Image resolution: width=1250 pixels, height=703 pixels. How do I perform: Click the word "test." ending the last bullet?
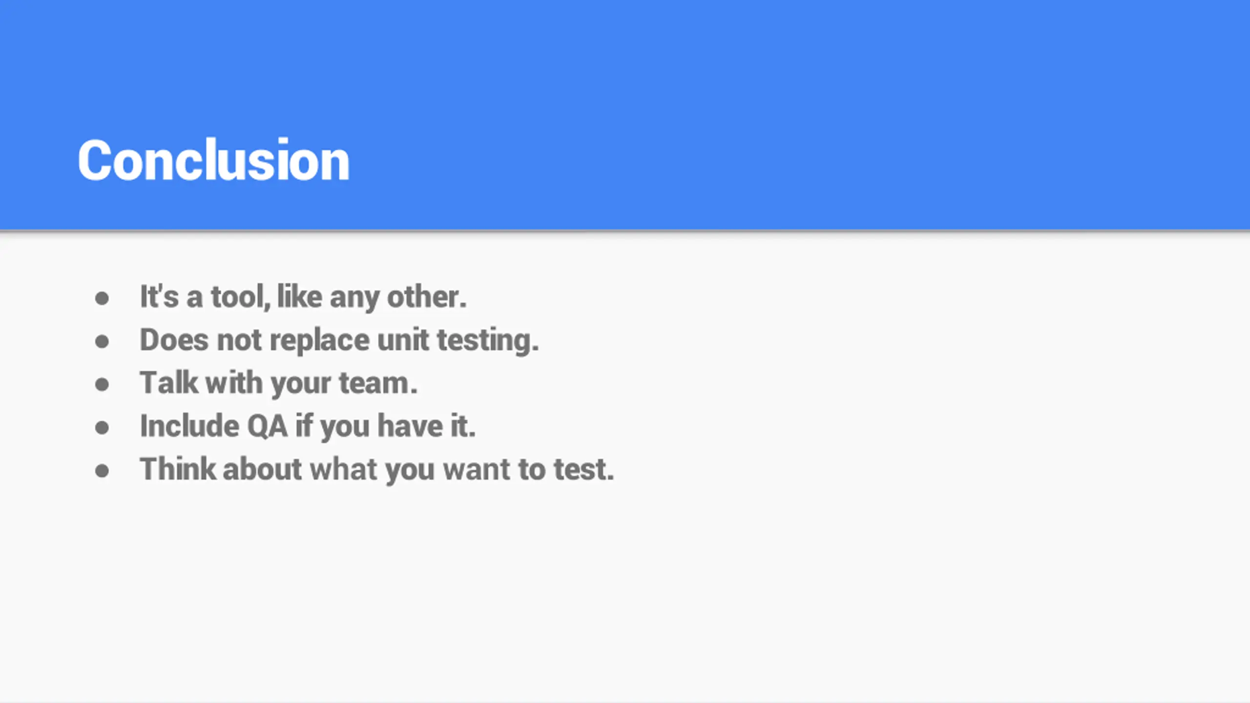tap(584, 470)
